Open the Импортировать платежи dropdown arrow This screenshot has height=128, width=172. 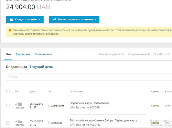pyautogui.click(x=95, y=20)
